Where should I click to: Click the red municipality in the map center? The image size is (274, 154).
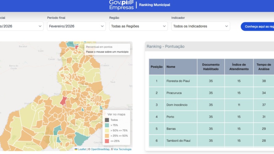point(63,101)
